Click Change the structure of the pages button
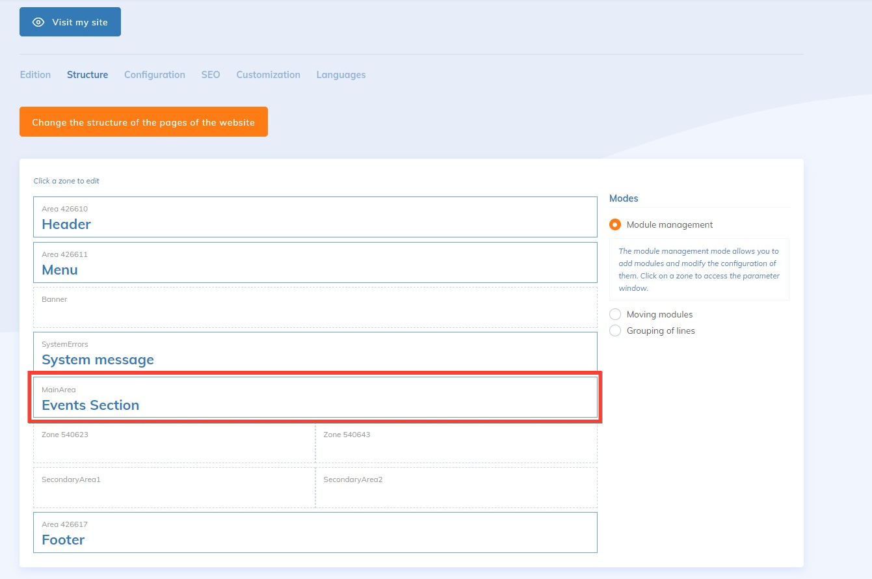The image size is (872, 579). pyautogui.click(x=144, y=122)
